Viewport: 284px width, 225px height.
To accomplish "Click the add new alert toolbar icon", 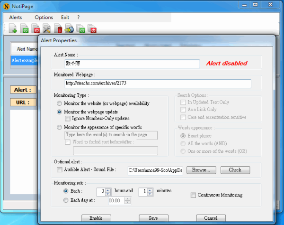I will pyautogui.click(x=13, y=28).
